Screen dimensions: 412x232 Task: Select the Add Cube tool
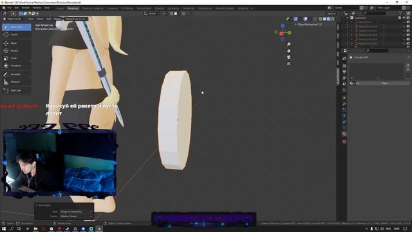(16, 90)
